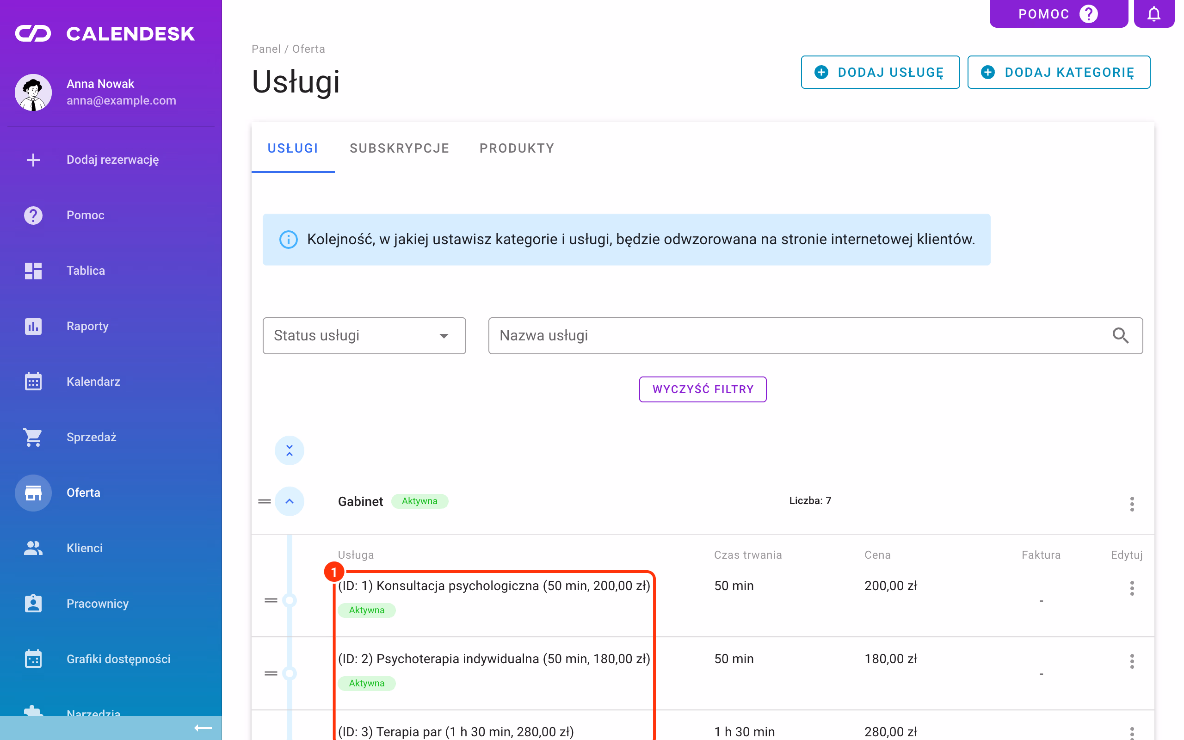This screenshot has height=740, width=1184.
Task: Open three-dot menu for Gabinet category
Action: tap(1132, 504)
